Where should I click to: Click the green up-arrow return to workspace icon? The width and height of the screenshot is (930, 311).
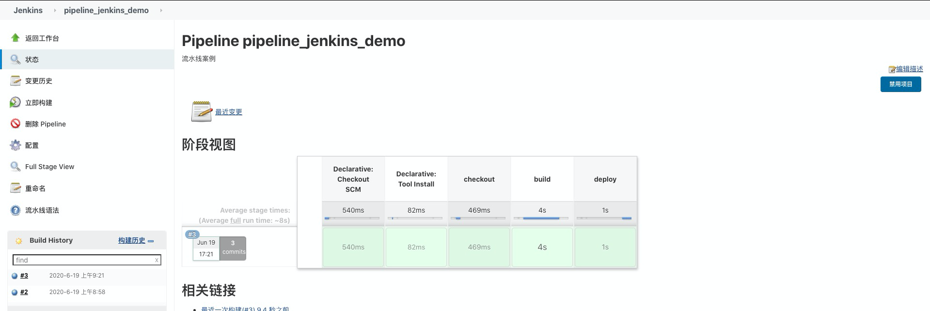[16, 38]
